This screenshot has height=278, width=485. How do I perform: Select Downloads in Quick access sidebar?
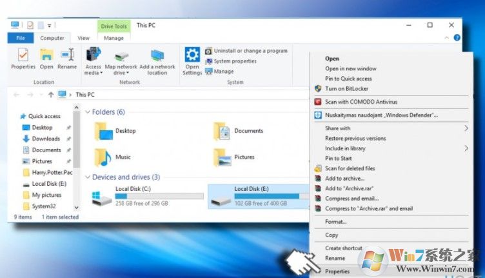(x=46, y=139)
